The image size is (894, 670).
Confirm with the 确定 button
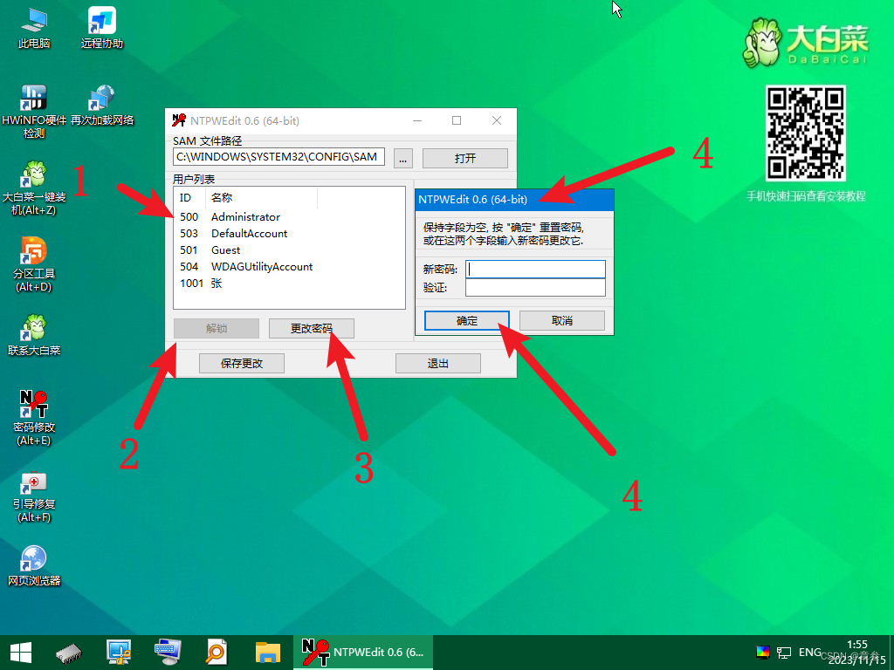click(466, 321)
